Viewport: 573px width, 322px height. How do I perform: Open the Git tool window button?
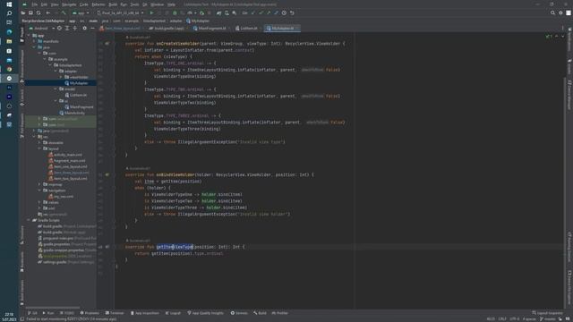(33, 313)
